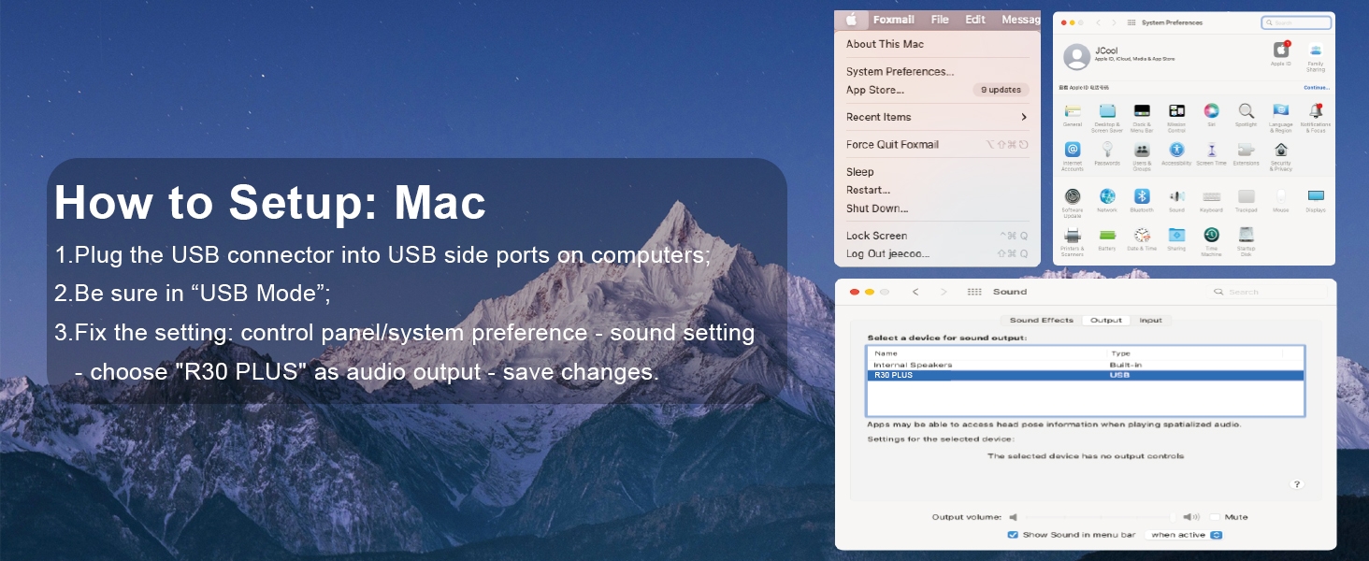
Task: Choose System Preferences... from Apple menu
Action: click(900, 71)
